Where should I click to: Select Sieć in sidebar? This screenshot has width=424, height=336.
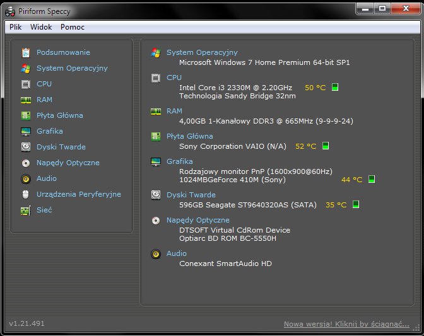tap(44, 210)
